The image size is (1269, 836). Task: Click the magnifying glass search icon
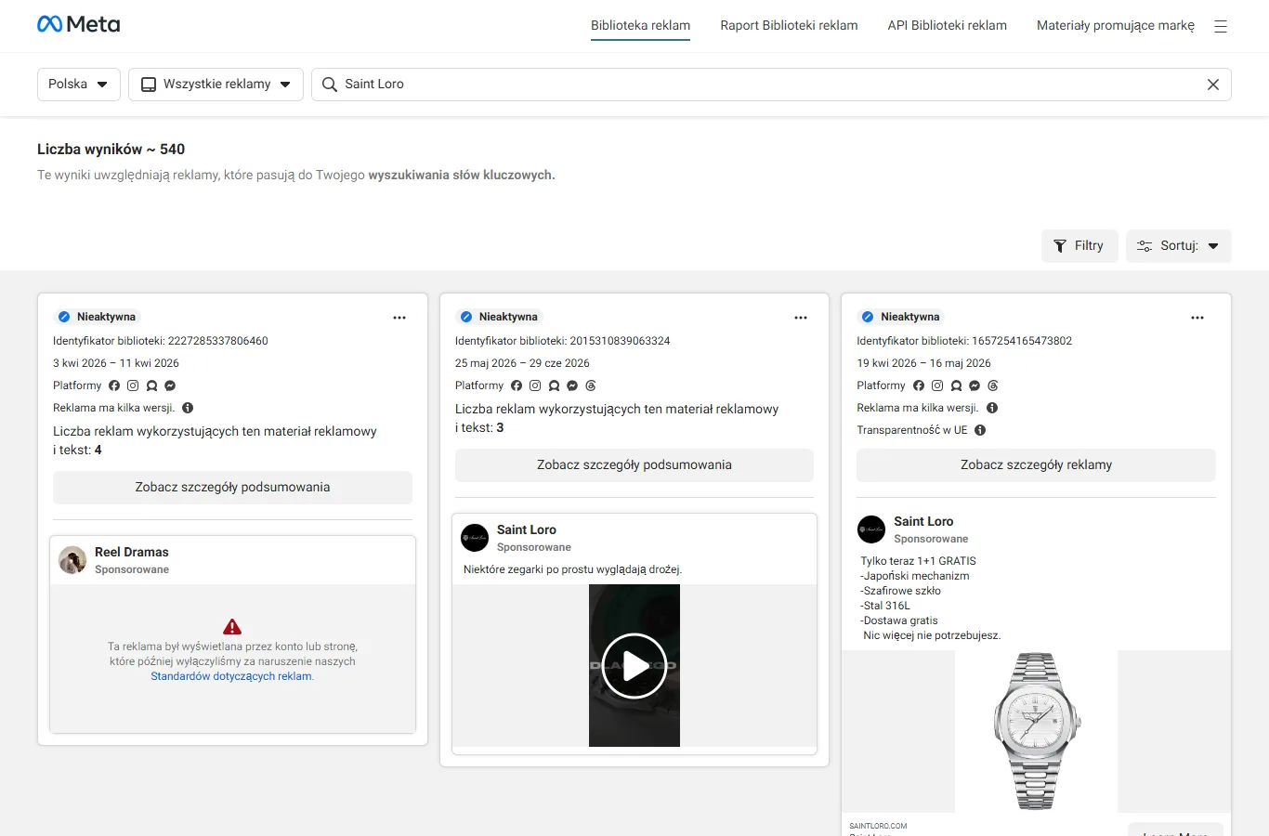coord(329,85)
